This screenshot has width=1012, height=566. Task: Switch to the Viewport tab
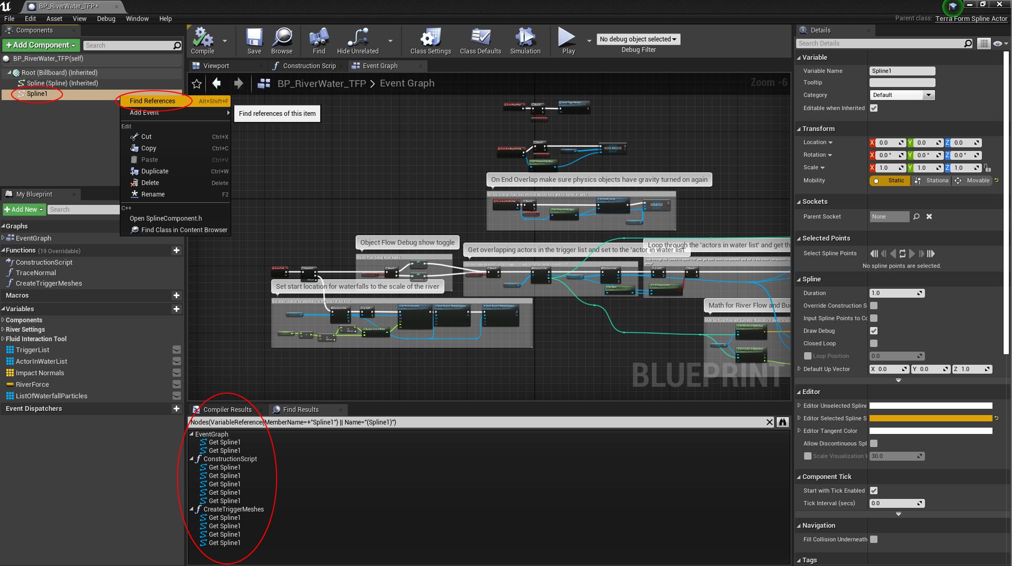(x=216, y=66)
